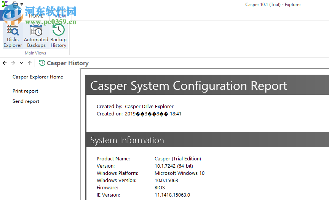
Task: Open Casper Explorer Home link
Action: [x=38, y=77]
